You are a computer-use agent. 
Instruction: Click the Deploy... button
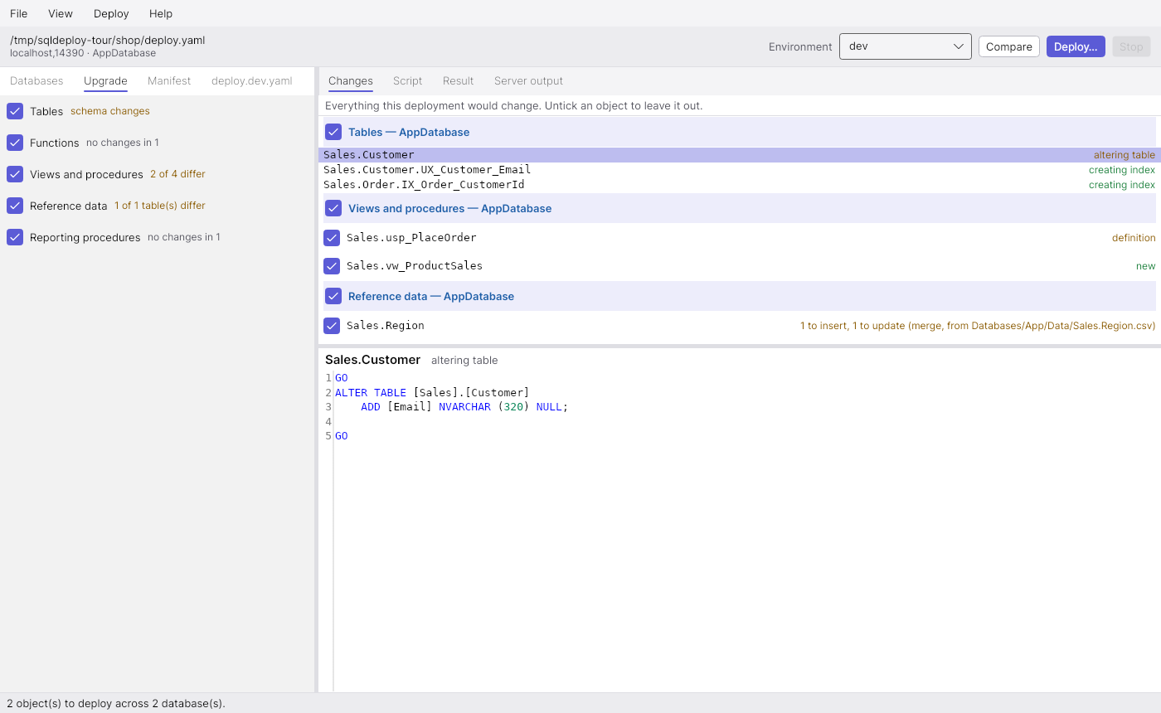pyautogui.click(x=1076, y=46)
